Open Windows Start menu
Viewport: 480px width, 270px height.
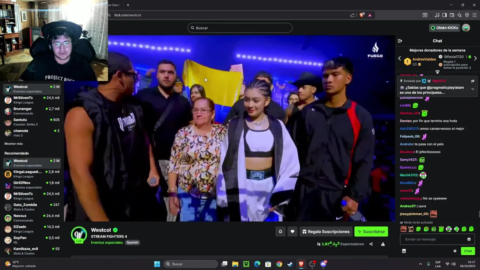157,264
